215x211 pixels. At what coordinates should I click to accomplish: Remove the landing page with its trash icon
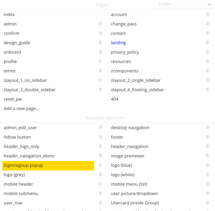click(207, 43)
